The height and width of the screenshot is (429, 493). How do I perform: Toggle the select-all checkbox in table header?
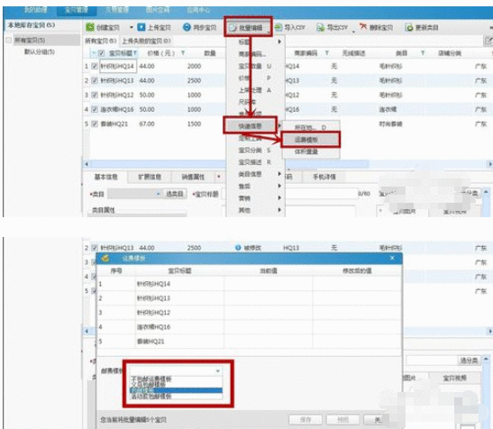(101, 53)
